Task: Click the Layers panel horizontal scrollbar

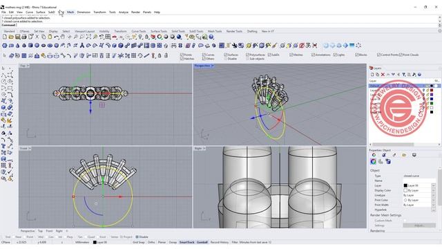Action: click(393, 145)
